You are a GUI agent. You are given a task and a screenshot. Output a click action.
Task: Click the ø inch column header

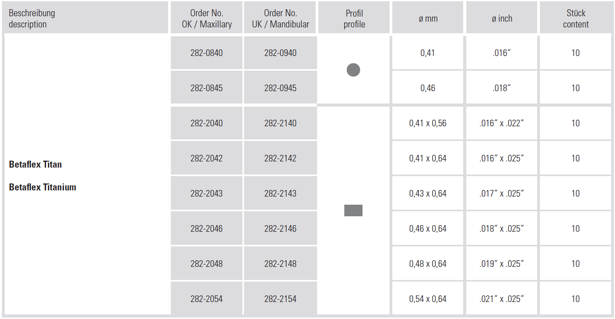(502, 19)
